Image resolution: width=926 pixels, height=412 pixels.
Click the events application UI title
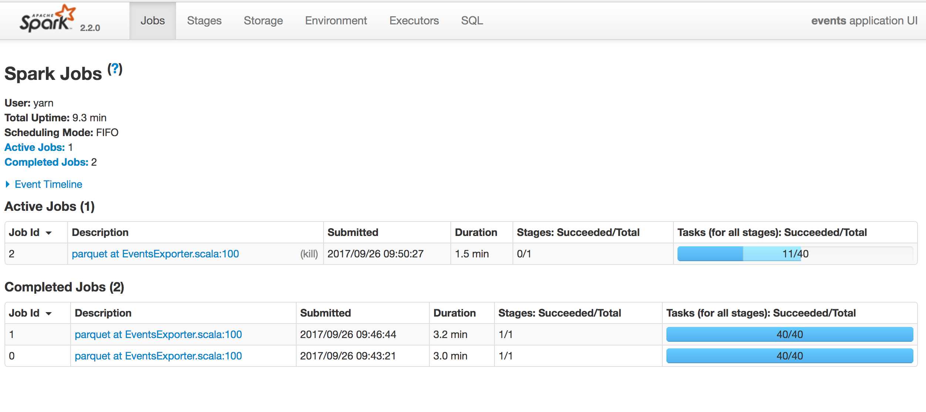pos(864,21)
